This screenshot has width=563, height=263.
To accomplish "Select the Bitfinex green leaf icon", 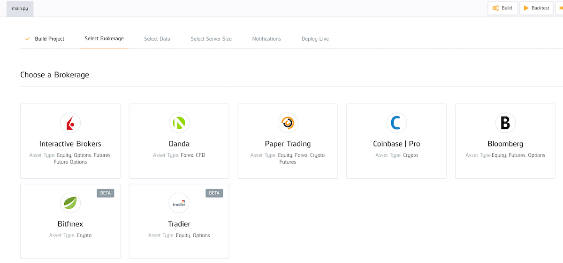I will point(70,203).
